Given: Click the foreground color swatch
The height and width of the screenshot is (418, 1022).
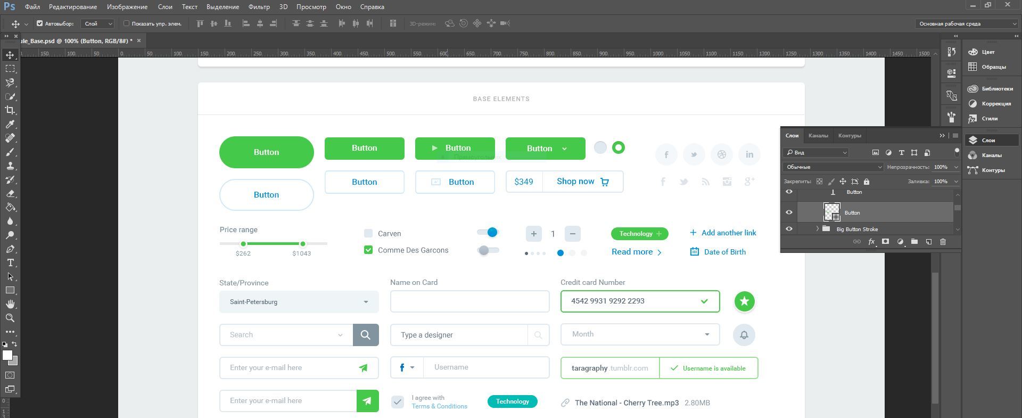Looking at the screenshot, I should [7, 355].
